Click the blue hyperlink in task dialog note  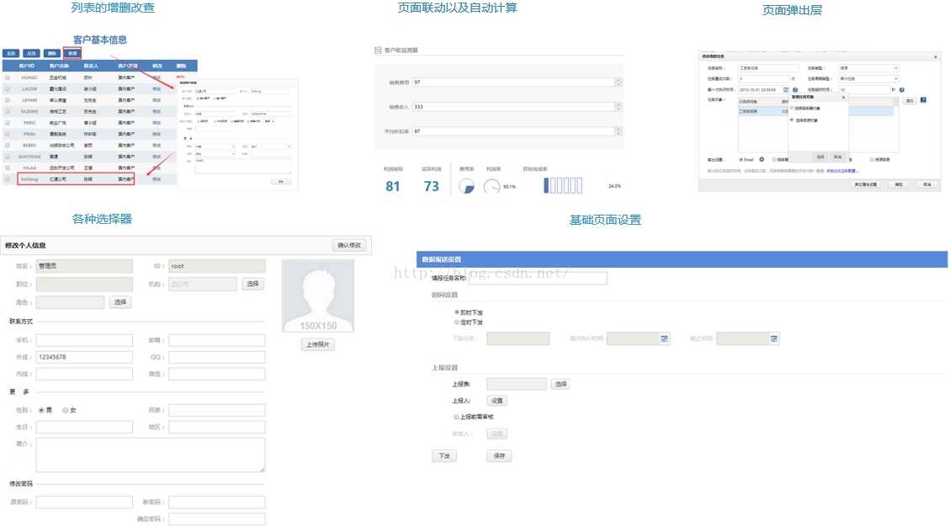click(x=842, y=170)
